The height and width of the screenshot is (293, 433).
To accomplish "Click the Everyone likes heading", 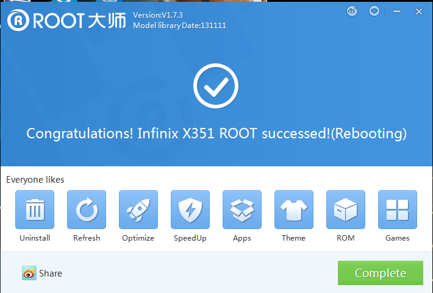I will (35, 180).
